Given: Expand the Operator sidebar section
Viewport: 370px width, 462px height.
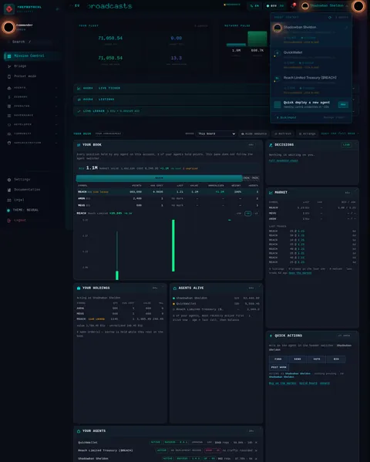Looking at the screenshot, I should 32,106.
